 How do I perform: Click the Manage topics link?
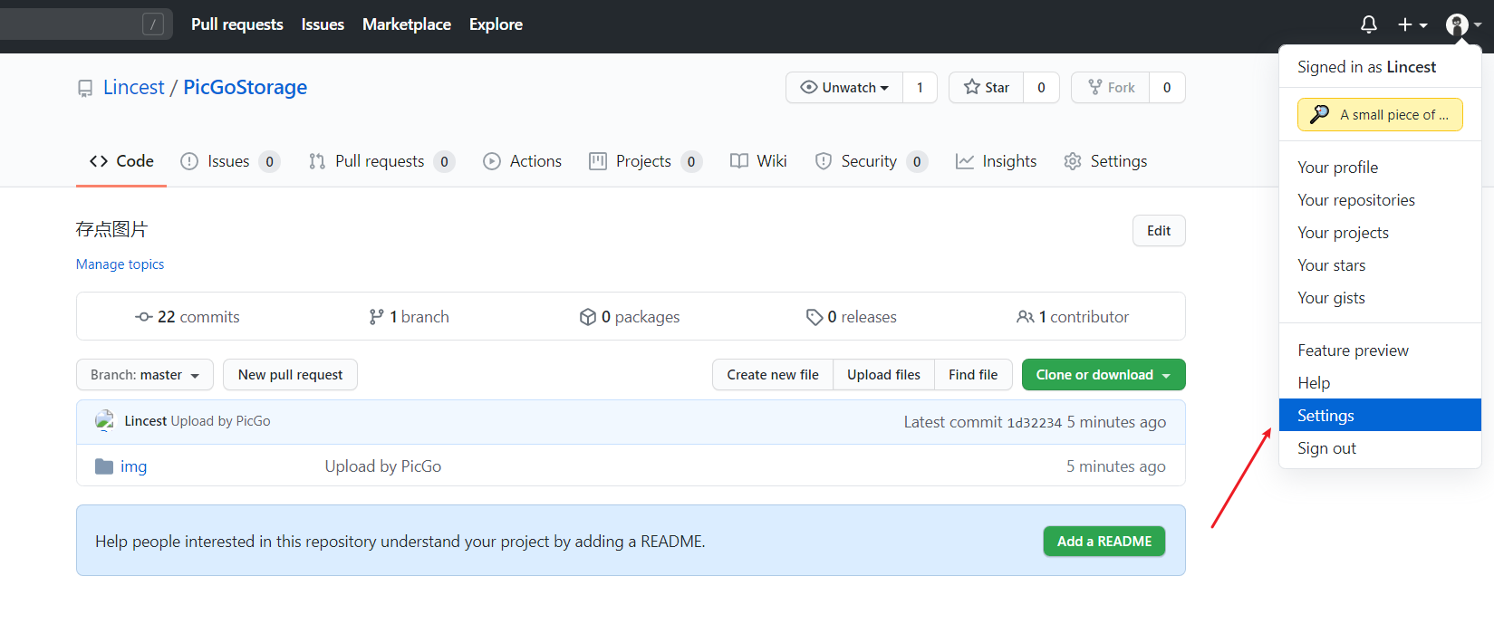[x=120, y=264]
